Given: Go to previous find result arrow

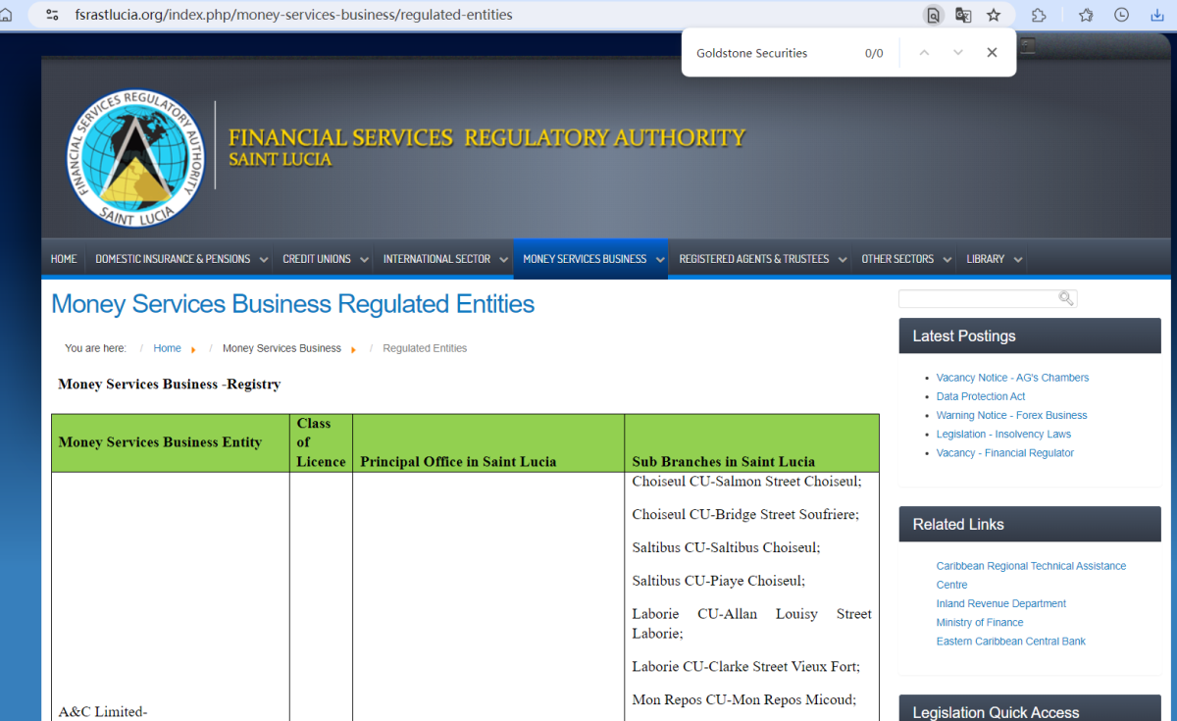Looking at the screenshot, I should [x=923, y=53].
